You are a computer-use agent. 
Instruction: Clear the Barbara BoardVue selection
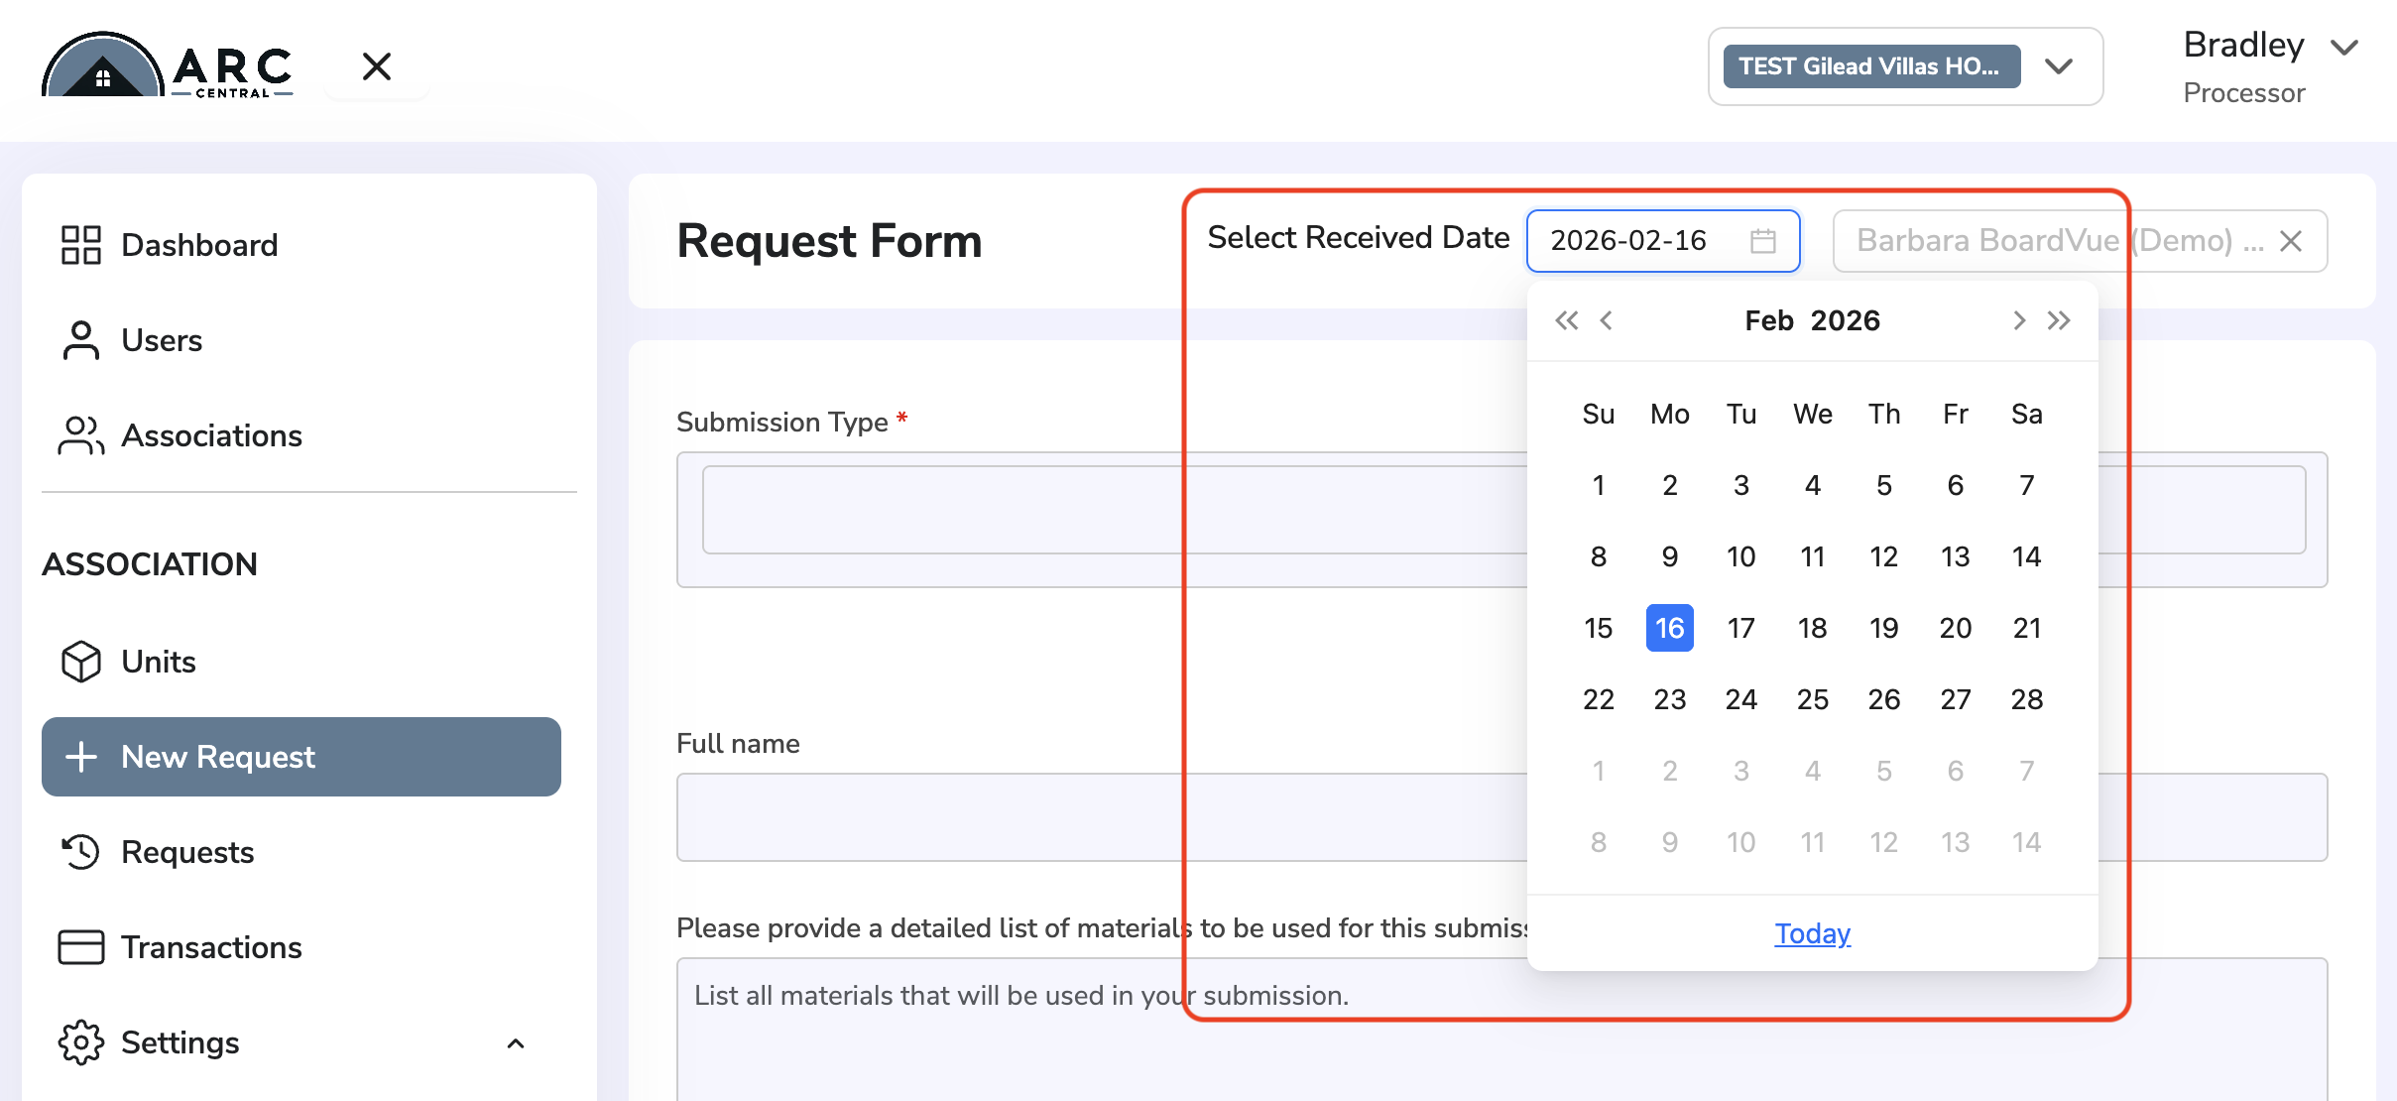pyautogui.click(x=2291, y=241)
